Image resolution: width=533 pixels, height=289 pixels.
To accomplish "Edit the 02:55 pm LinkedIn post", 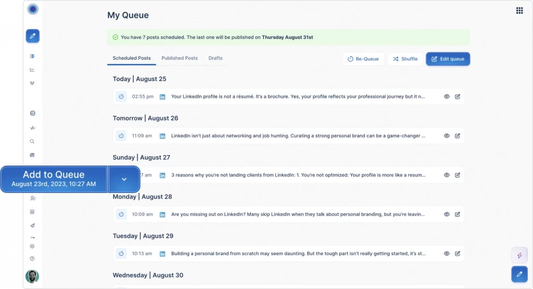I will [x=458, y=96].
